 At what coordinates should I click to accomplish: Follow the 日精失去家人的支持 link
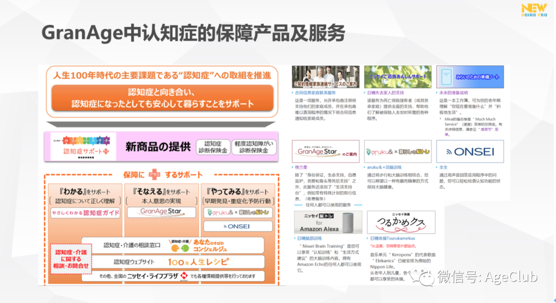pos(386,93)
